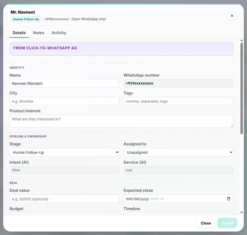Focus the Name input field
Image resolution: width=247 pixels, height=235 pixels.
point(64,83)
